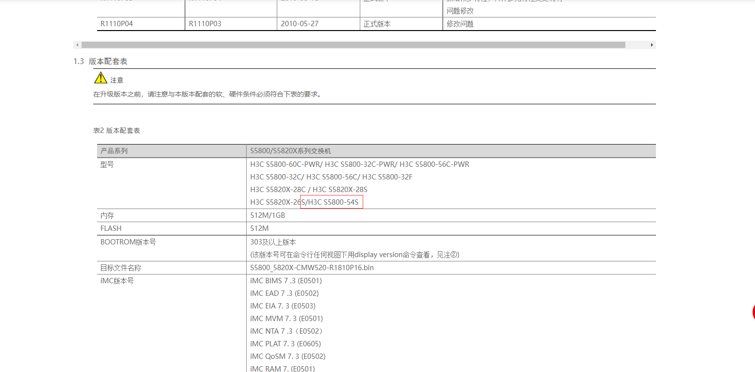Click the date 2010-05-27
This screenshot has height=372, width=755.
tap(300, 24)
